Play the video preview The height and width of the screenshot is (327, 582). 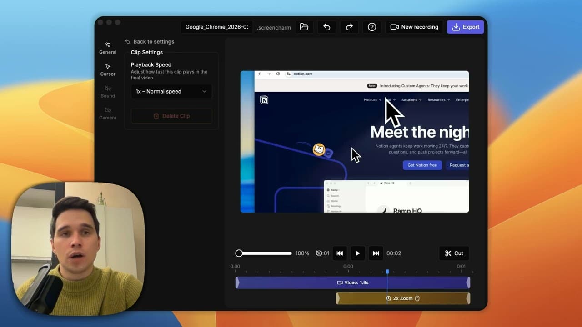[x=357, y=253]
